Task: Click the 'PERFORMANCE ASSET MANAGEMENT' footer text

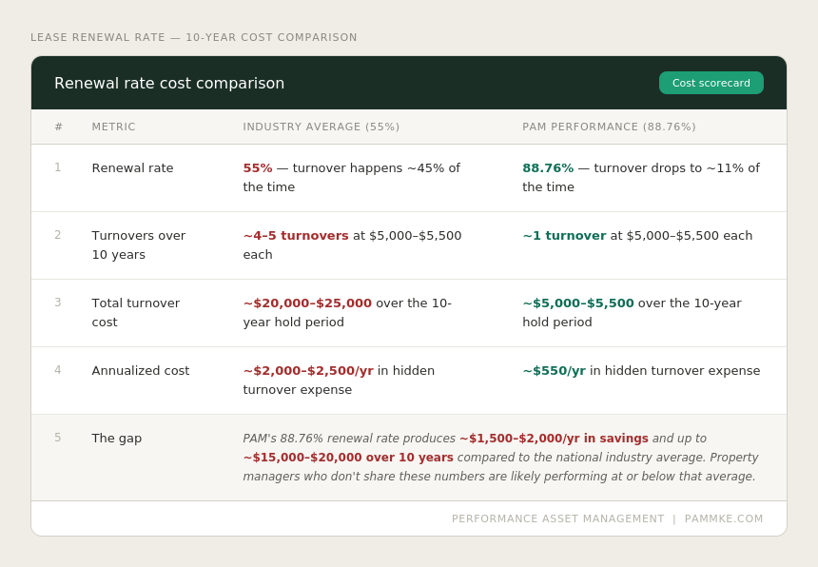Action: 558,518
